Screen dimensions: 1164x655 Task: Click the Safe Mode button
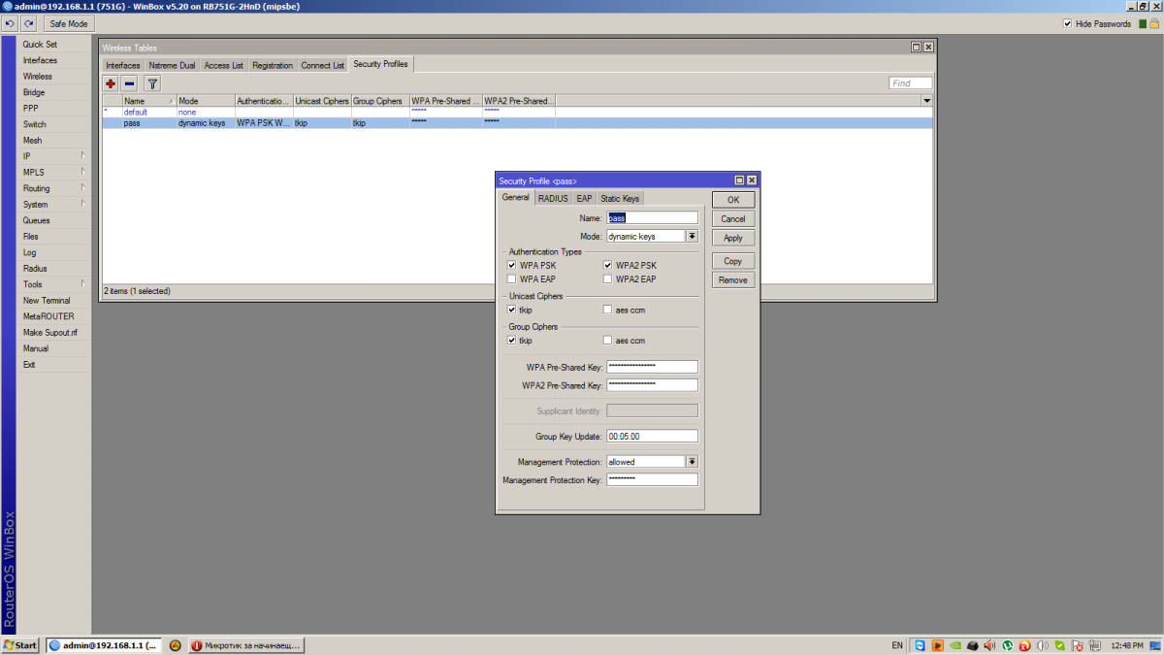click(x=68, y=23)
